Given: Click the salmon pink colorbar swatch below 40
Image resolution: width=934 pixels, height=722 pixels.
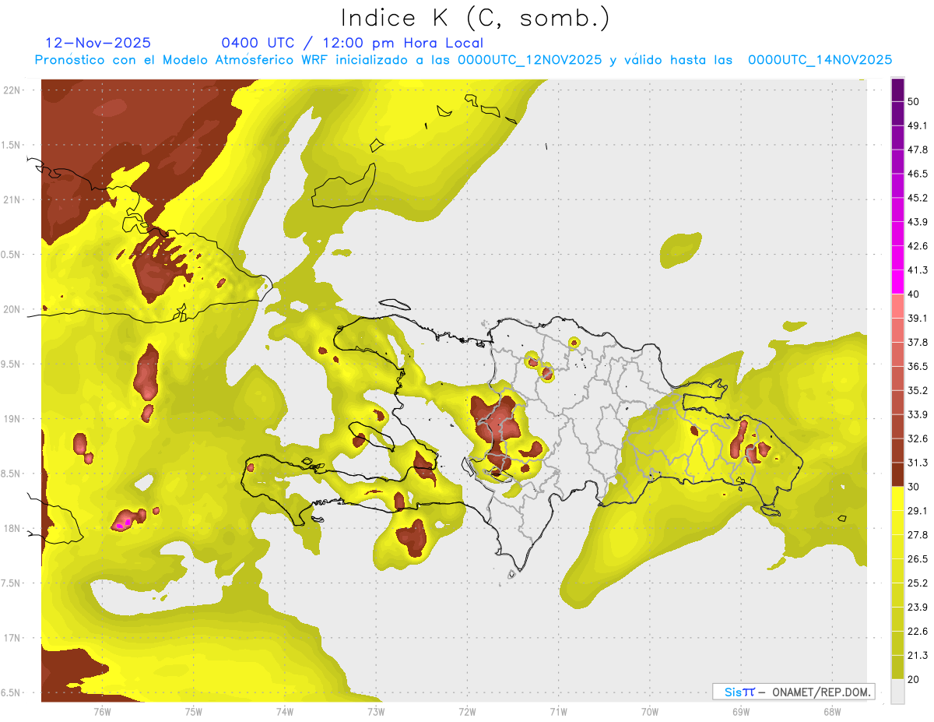Looking at the screenshot, I should coord(898,306).
